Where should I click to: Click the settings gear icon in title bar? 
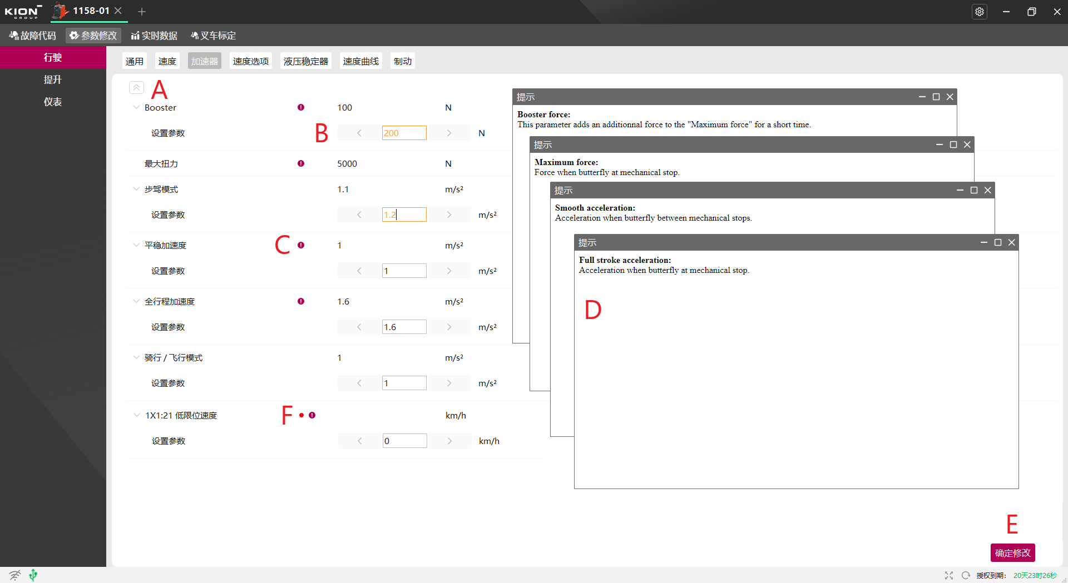pyautogui.click(x=980, y=12)
